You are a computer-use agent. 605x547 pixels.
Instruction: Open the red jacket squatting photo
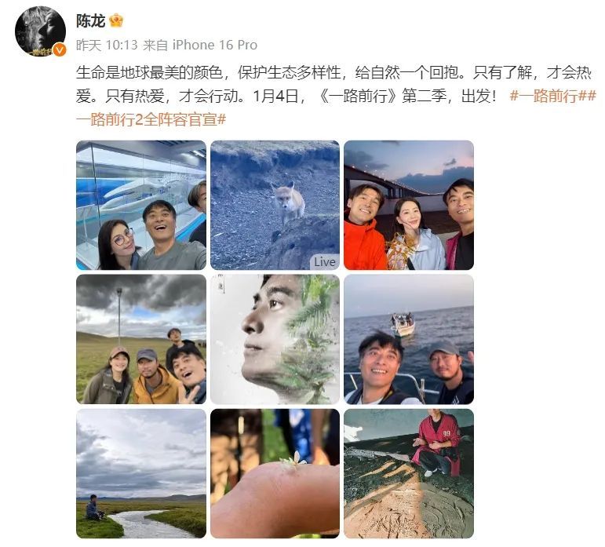[409, 473]
